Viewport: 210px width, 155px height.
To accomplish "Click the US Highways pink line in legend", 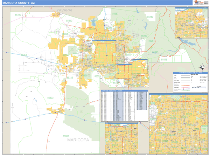I will coord(185,87).
